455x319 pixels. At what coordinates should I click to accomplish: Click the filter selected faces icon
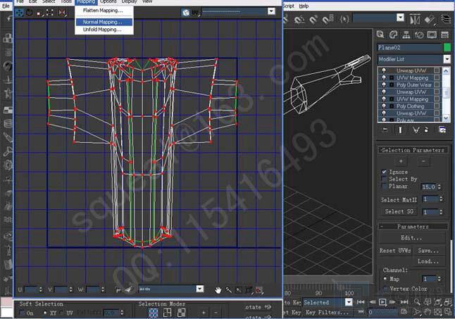tap(128, 289)
